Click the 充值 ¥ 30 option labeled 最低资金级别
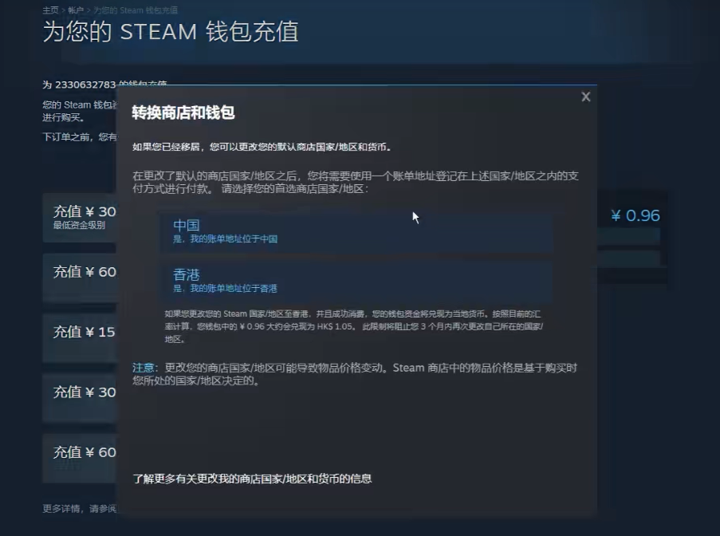Screen dimensions: 720x536 pyautogui.click(x=80, y=217)
